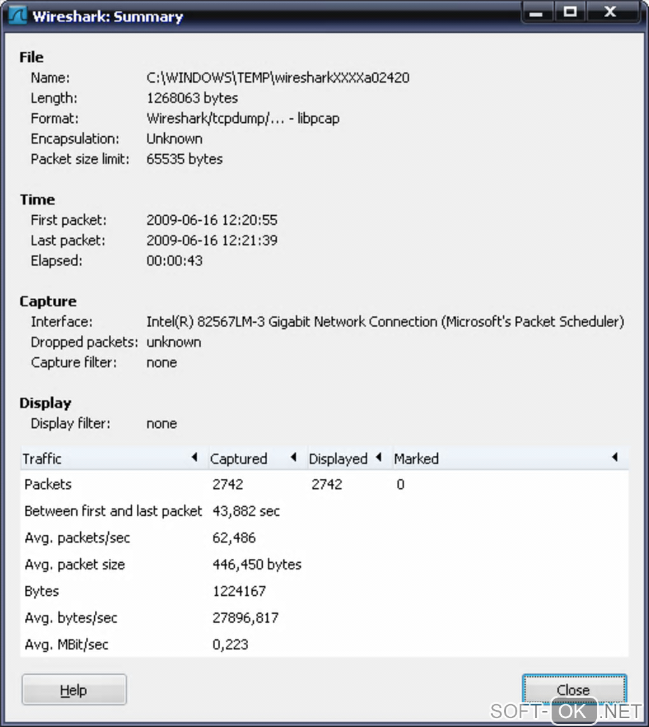Click the 'Length:' field label
This screenshot has width=649, height=727.
coord(54,98)
